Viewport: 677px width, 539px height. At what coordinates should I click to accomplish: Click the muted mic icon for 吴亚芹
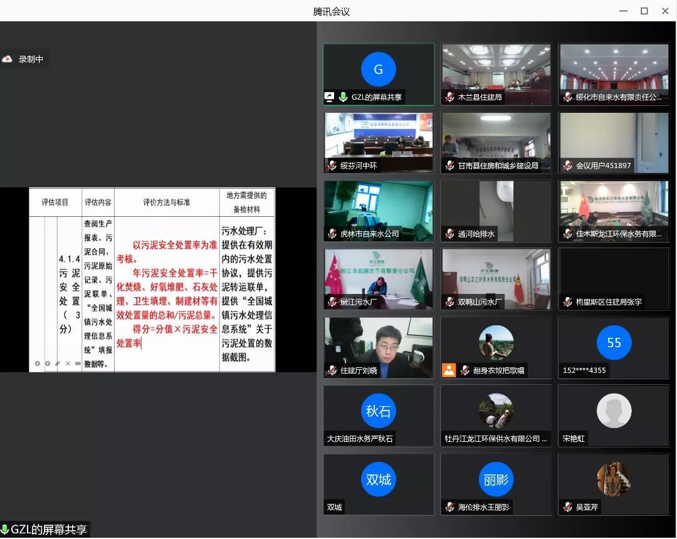coord(567,507)
